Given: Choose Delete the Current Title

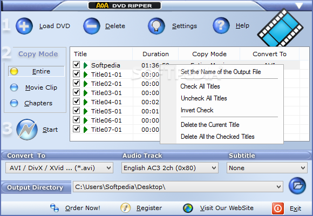Looking at the screenshot, I should (210, 125).
